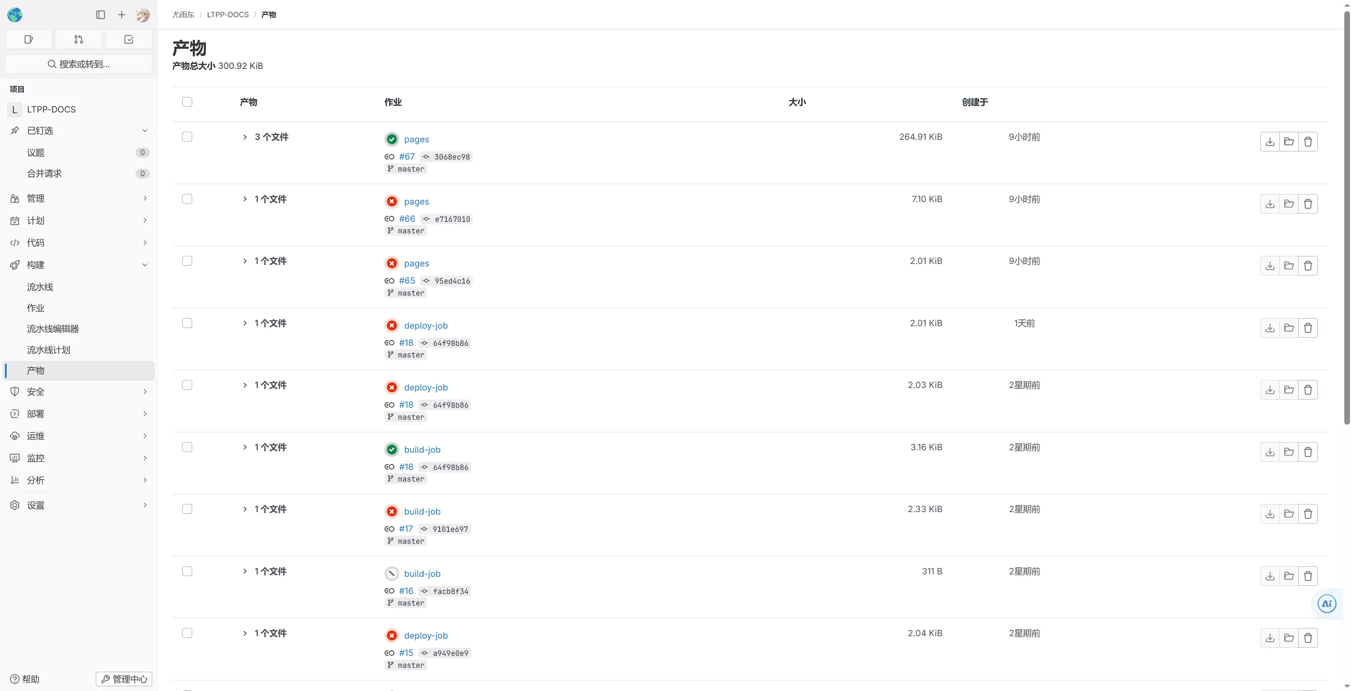Image resolution: width=1351 pixels, height=691 pixels.
Task: Open pipeline #67 link
Action: pyautogui.click(x=406, y=157)
